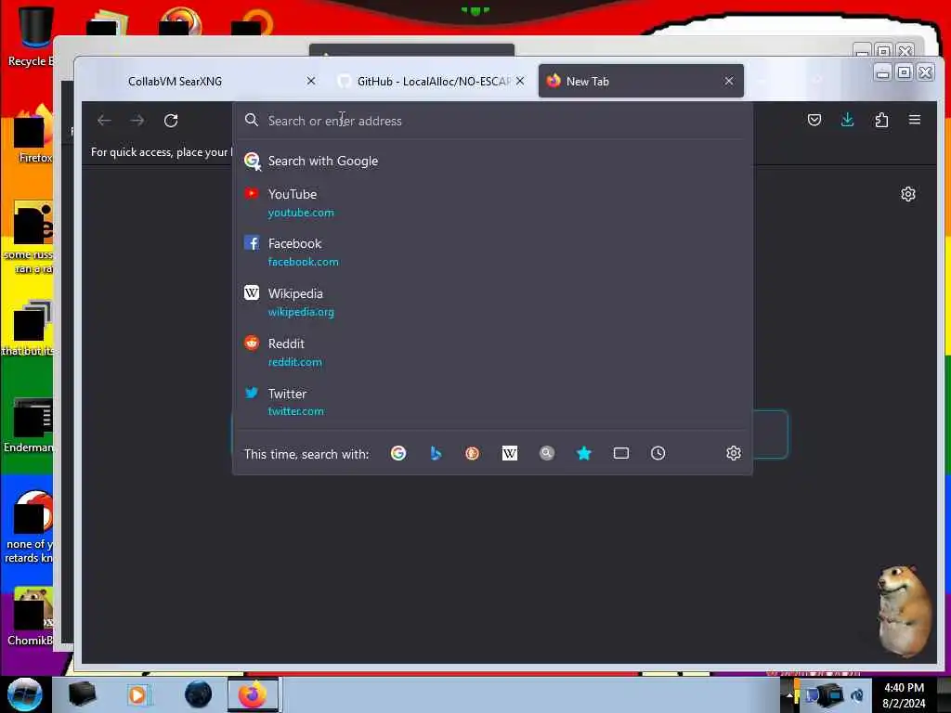Open search settings gear in the dropdown
The image size is (951, 713).
pos(734,453)
